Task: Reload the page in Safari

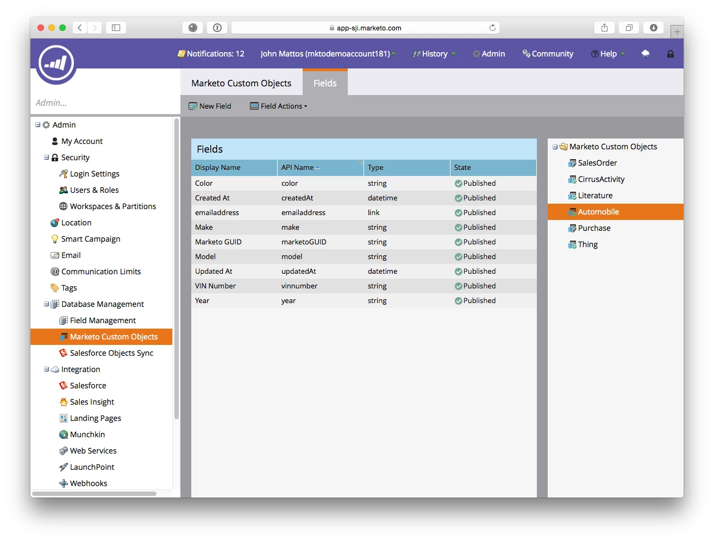Action: click(492, 28)
